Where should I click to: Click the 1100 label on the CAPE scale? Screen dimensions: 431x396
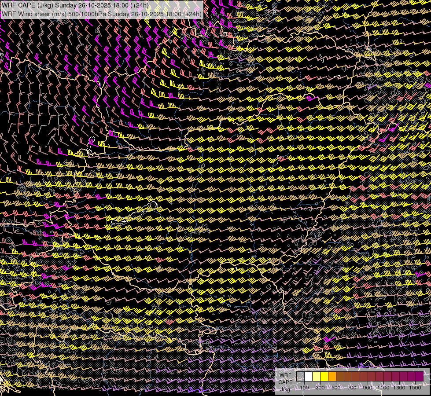[383, 388]
